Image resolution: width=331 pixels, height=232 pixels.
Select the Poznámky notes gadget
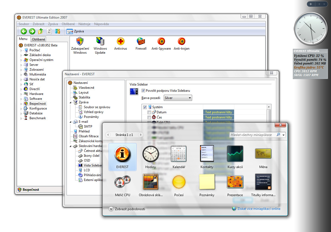207,185
